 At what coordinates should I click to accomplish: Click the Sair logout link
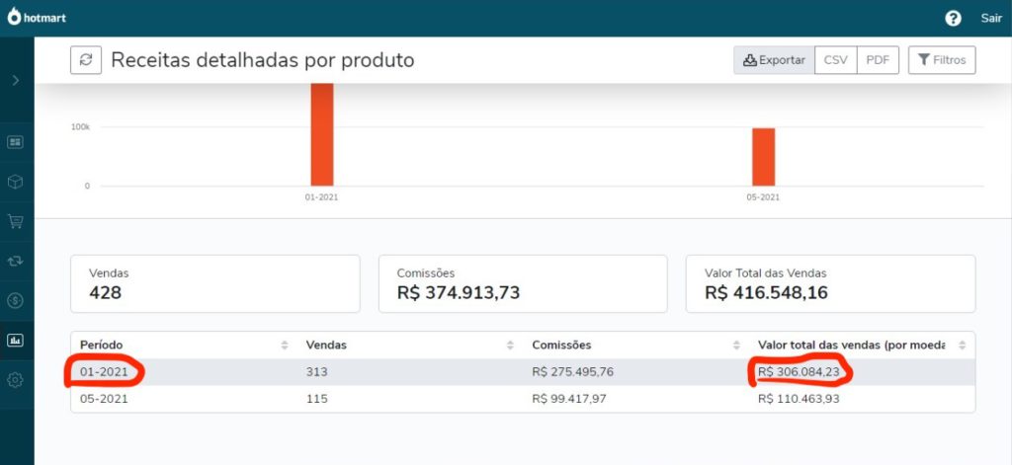pos(991,18)
